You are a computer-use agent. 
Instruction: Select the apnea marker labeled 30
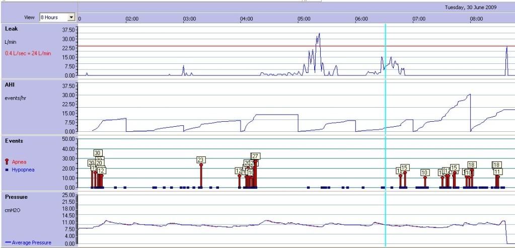[98, 153]
